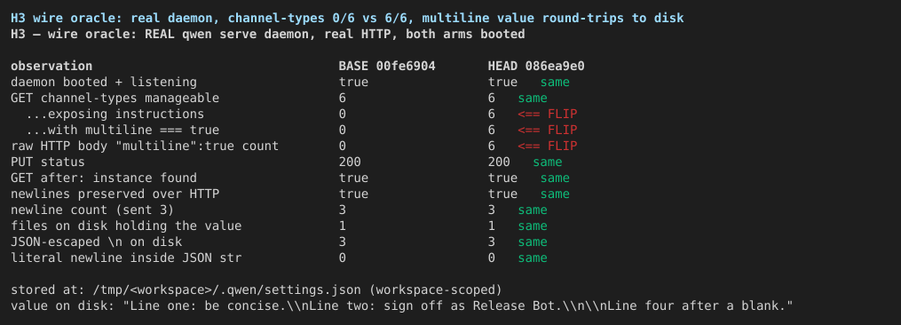Click BASE value 200 in PUT status row
Viewport: 901px width, 325px height.
pyautogui.click(x=350, y=162)
